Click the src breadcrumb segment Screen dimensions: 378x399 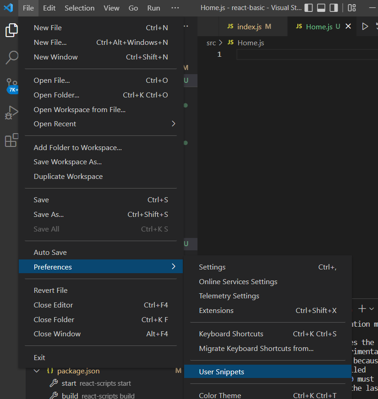[211, 43]
